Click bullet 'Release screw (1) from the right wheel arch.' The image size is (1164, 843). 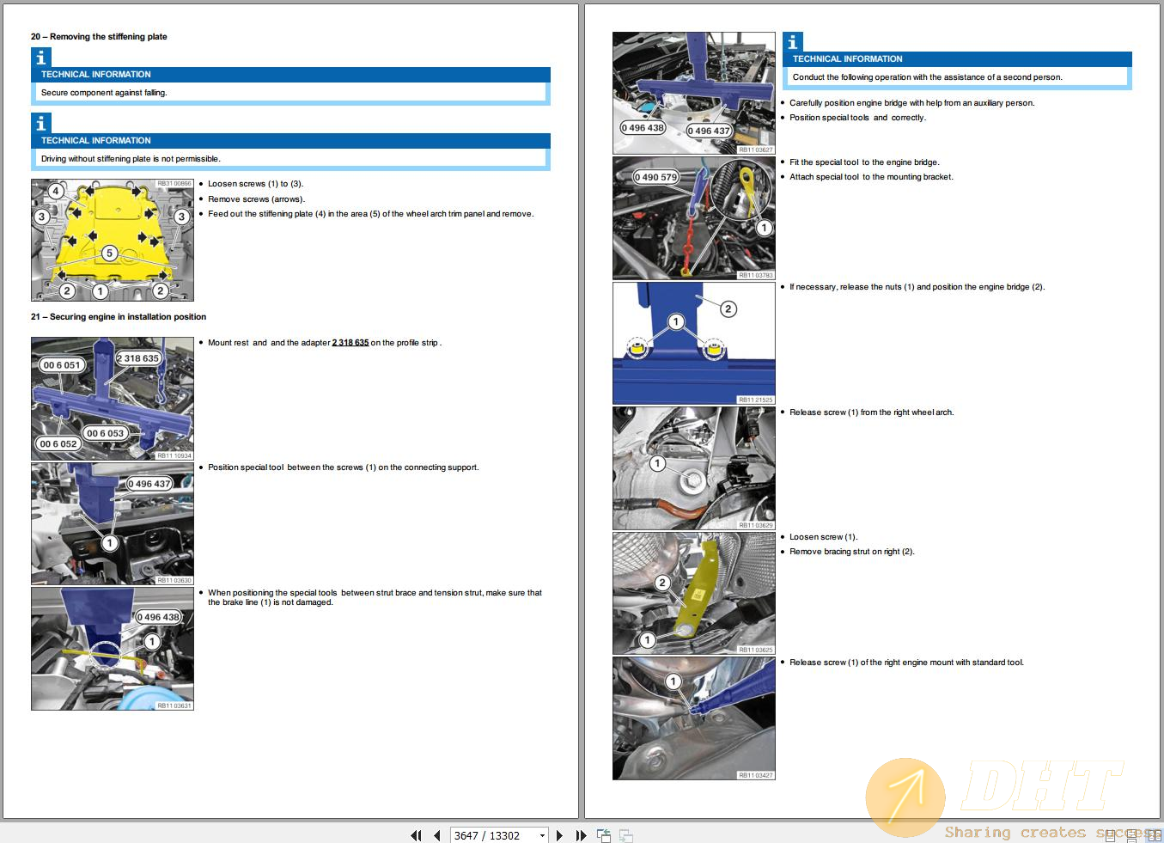point(872,412)
